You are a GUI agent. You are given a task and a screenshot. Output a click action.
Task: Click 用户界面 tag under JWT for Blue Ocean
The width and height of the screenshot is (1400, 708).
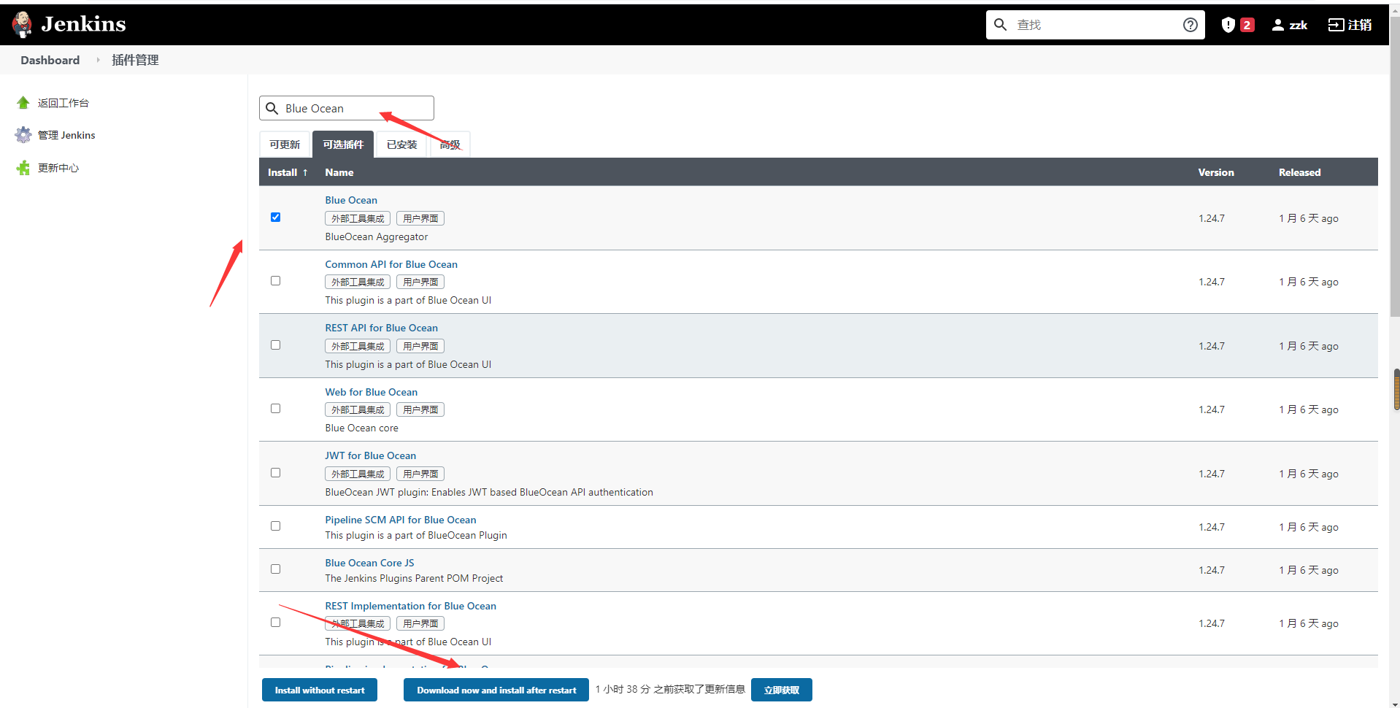(420, 474)
